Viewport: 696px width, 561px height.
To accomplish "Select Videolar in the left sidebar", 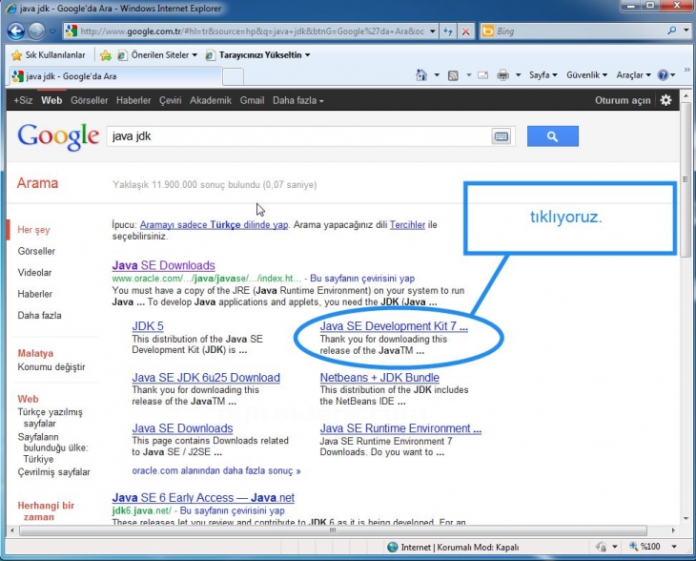I will pyautogui.click(x=34, y=272).
